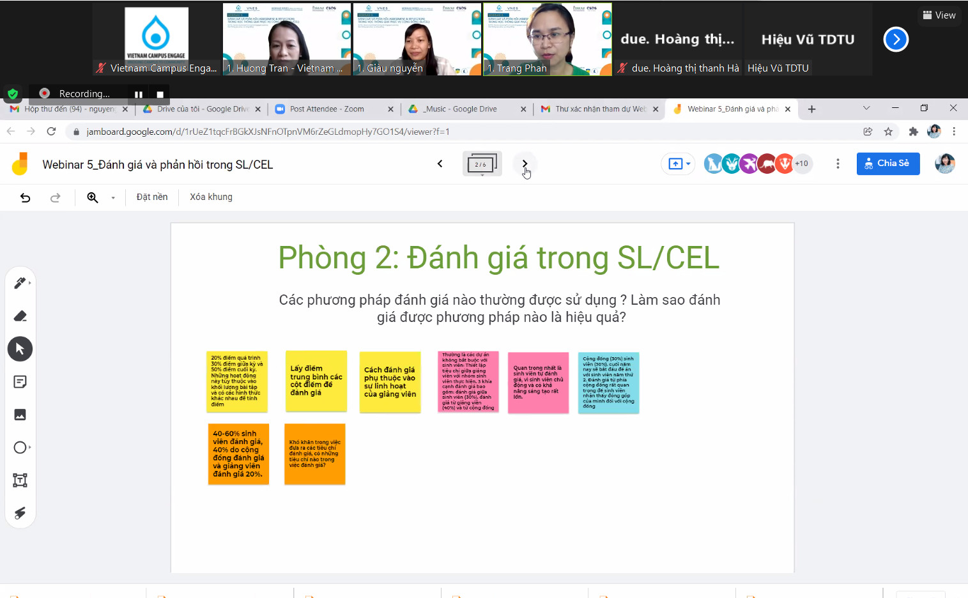Click the browser address bar URL
The width and height of the screenshot is (968, 598).
pos(268,132)
